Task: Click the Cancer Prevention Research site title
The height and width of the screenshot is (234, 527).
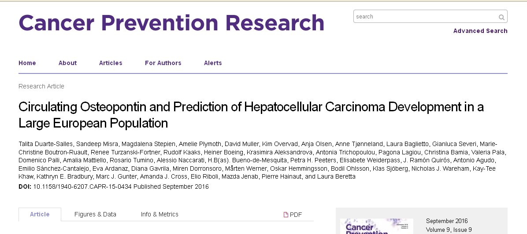Action: click(171, 23)
